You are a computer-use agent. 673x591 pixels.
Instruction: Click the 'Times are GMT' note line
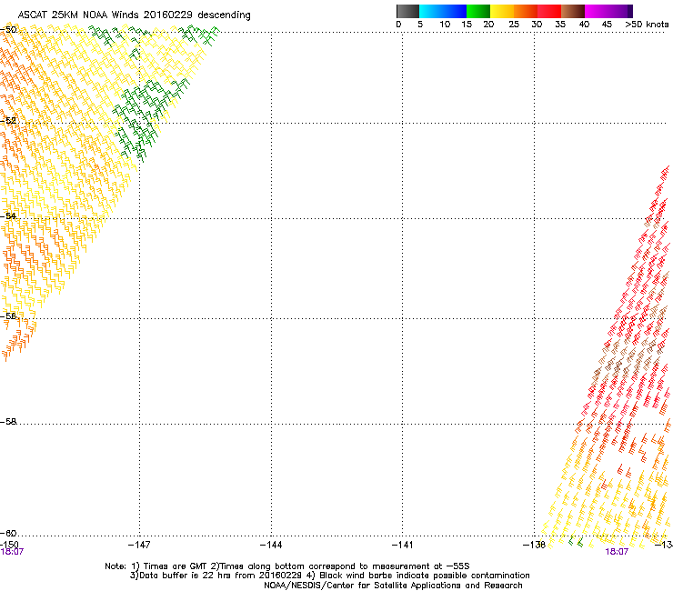point(287,566)
